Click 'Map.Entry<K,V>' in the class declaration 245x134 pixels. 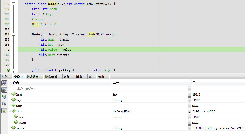coord(99,4)
